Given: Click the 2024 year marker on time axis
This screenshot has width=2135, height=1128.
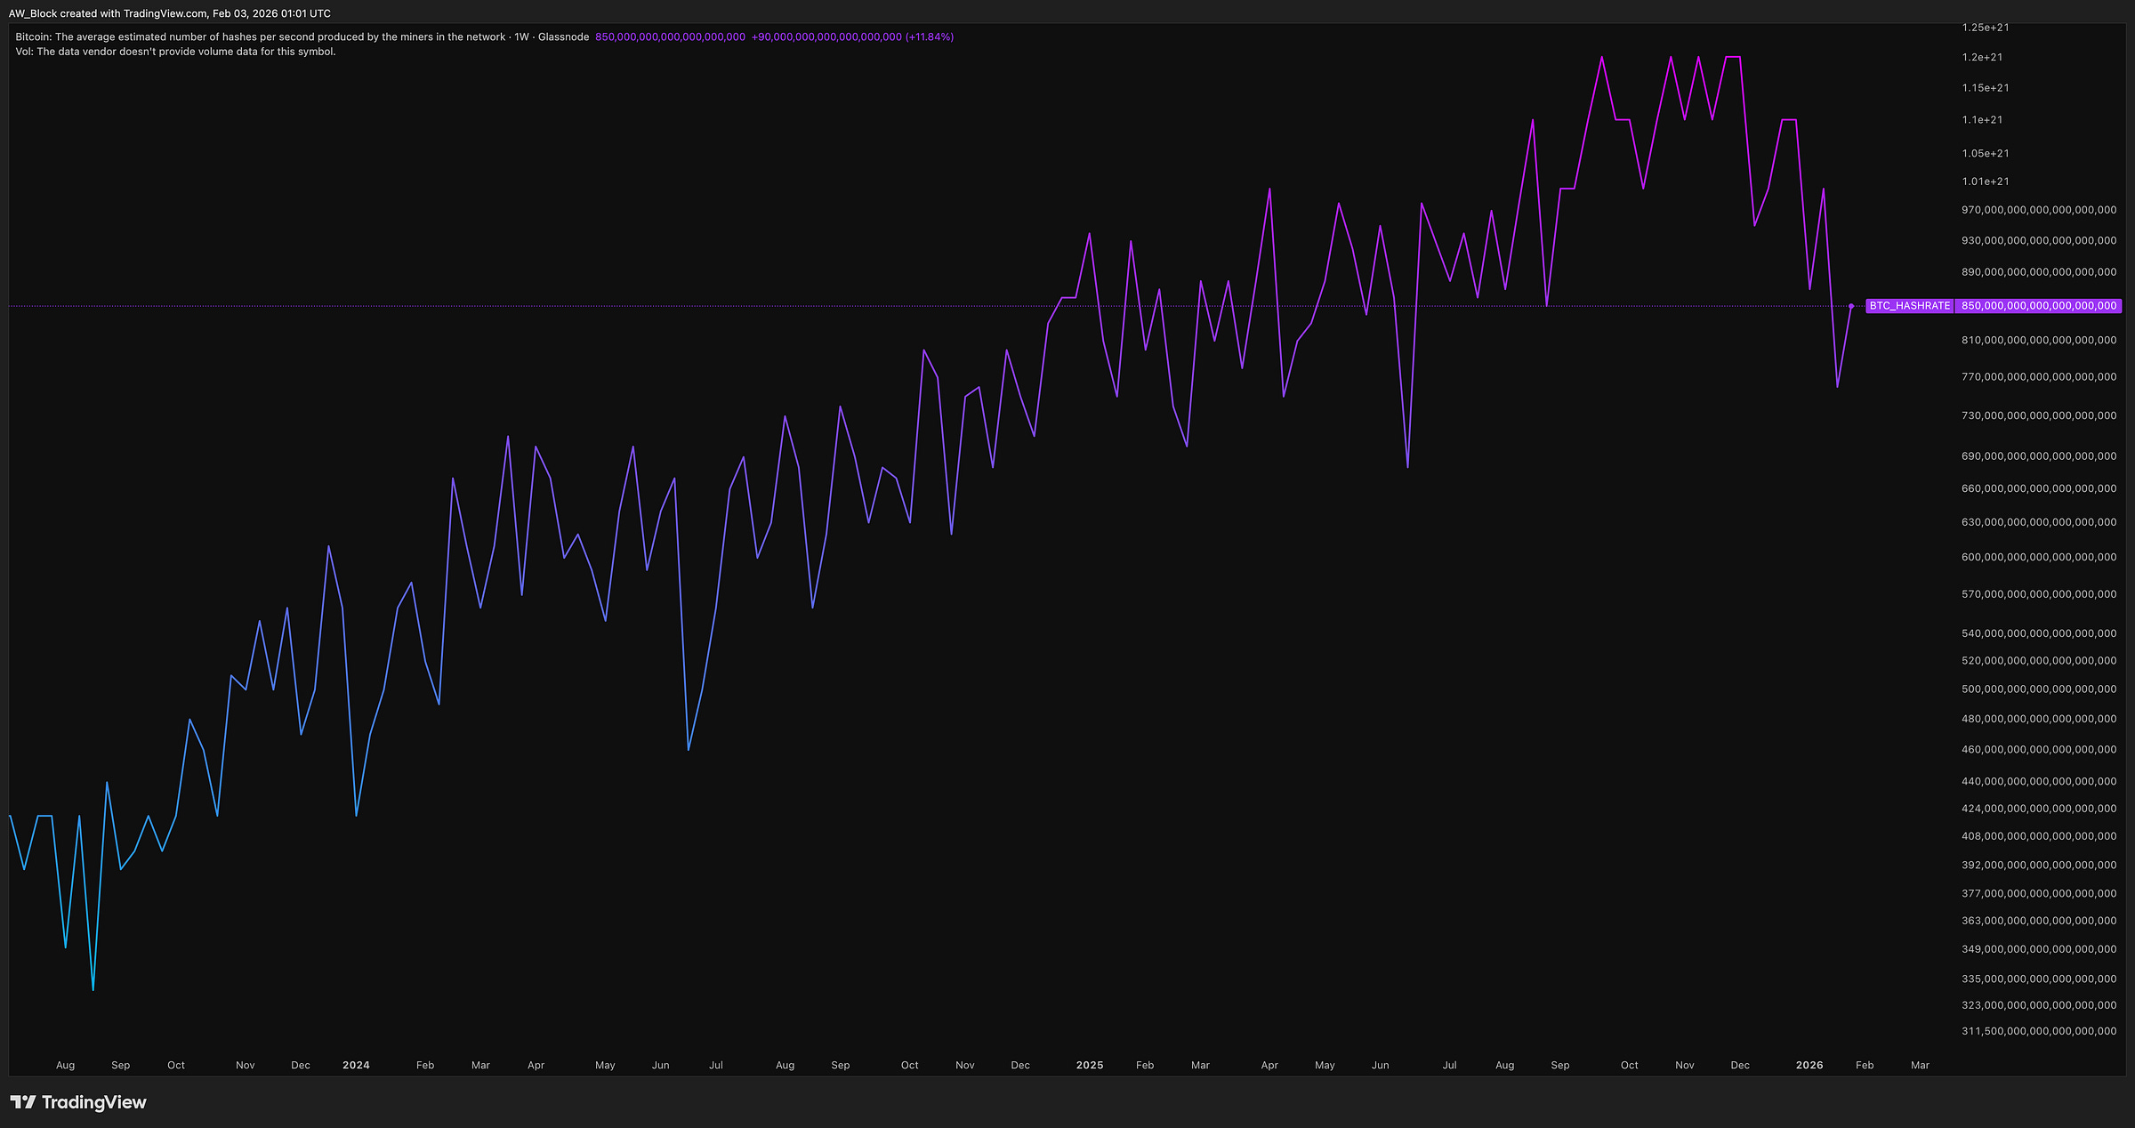Looking at the screenshot, I should pos(356,1065).
